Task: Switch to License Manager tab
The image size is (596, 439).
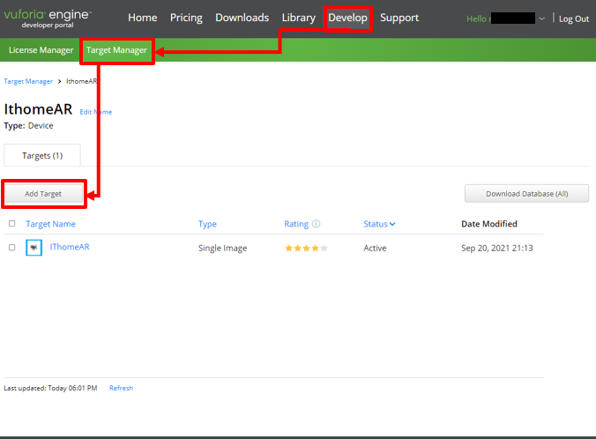Action: click(41, 50)
